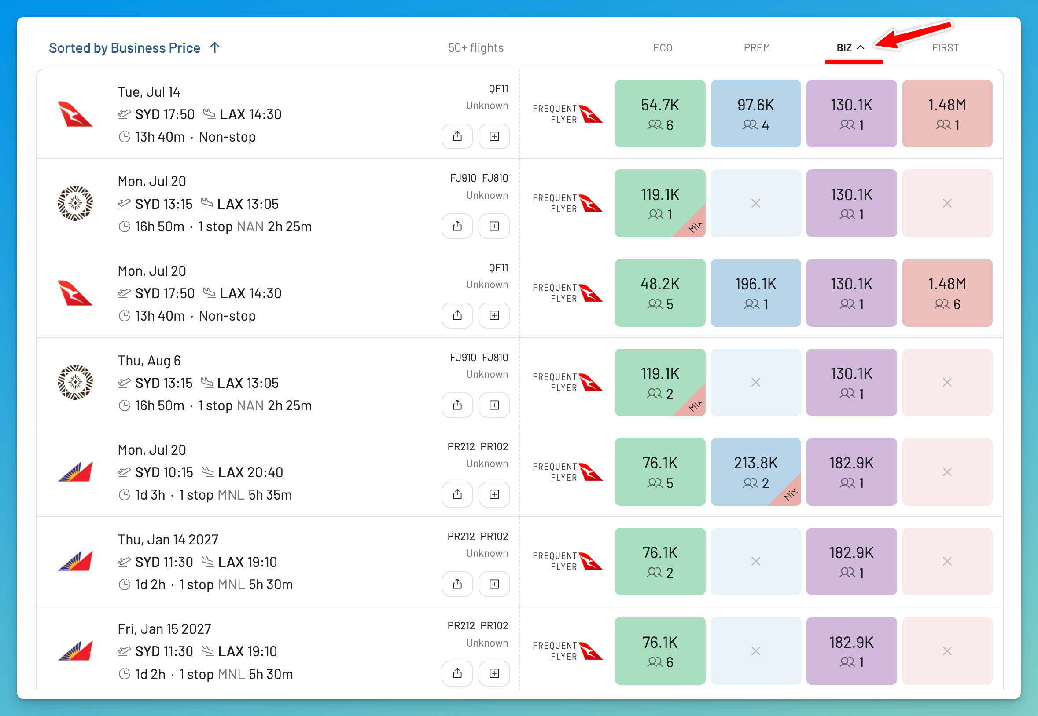Select 48.2K economy fare
This screenshot has width=1038, height=716.
pos(660,293)
